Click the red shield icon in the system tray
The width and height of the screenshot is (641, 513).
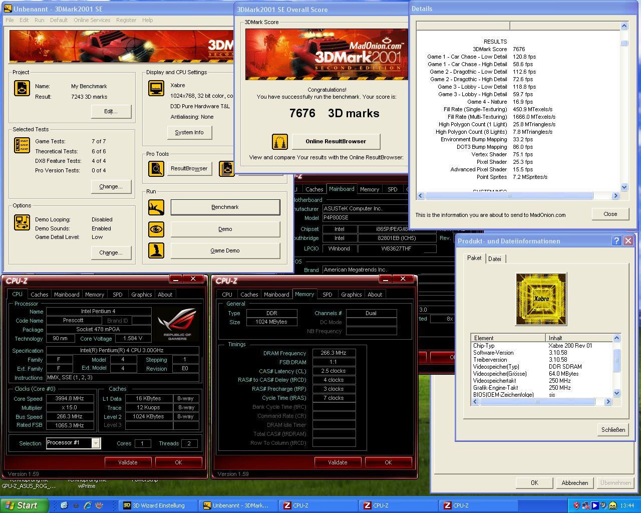[576, 505]
